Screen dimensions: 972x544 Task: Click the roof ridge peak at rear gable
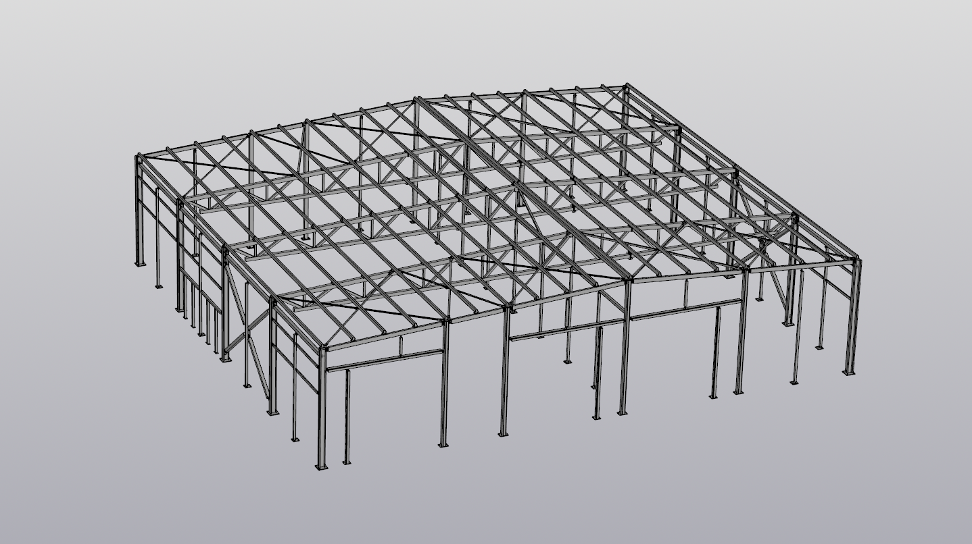[415, 99]
